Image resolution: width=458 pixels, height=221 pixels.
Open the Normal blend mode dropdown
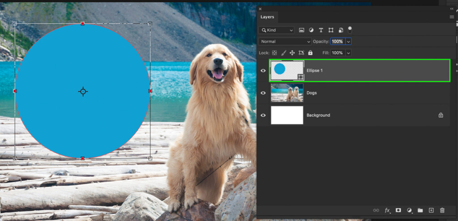285,41
